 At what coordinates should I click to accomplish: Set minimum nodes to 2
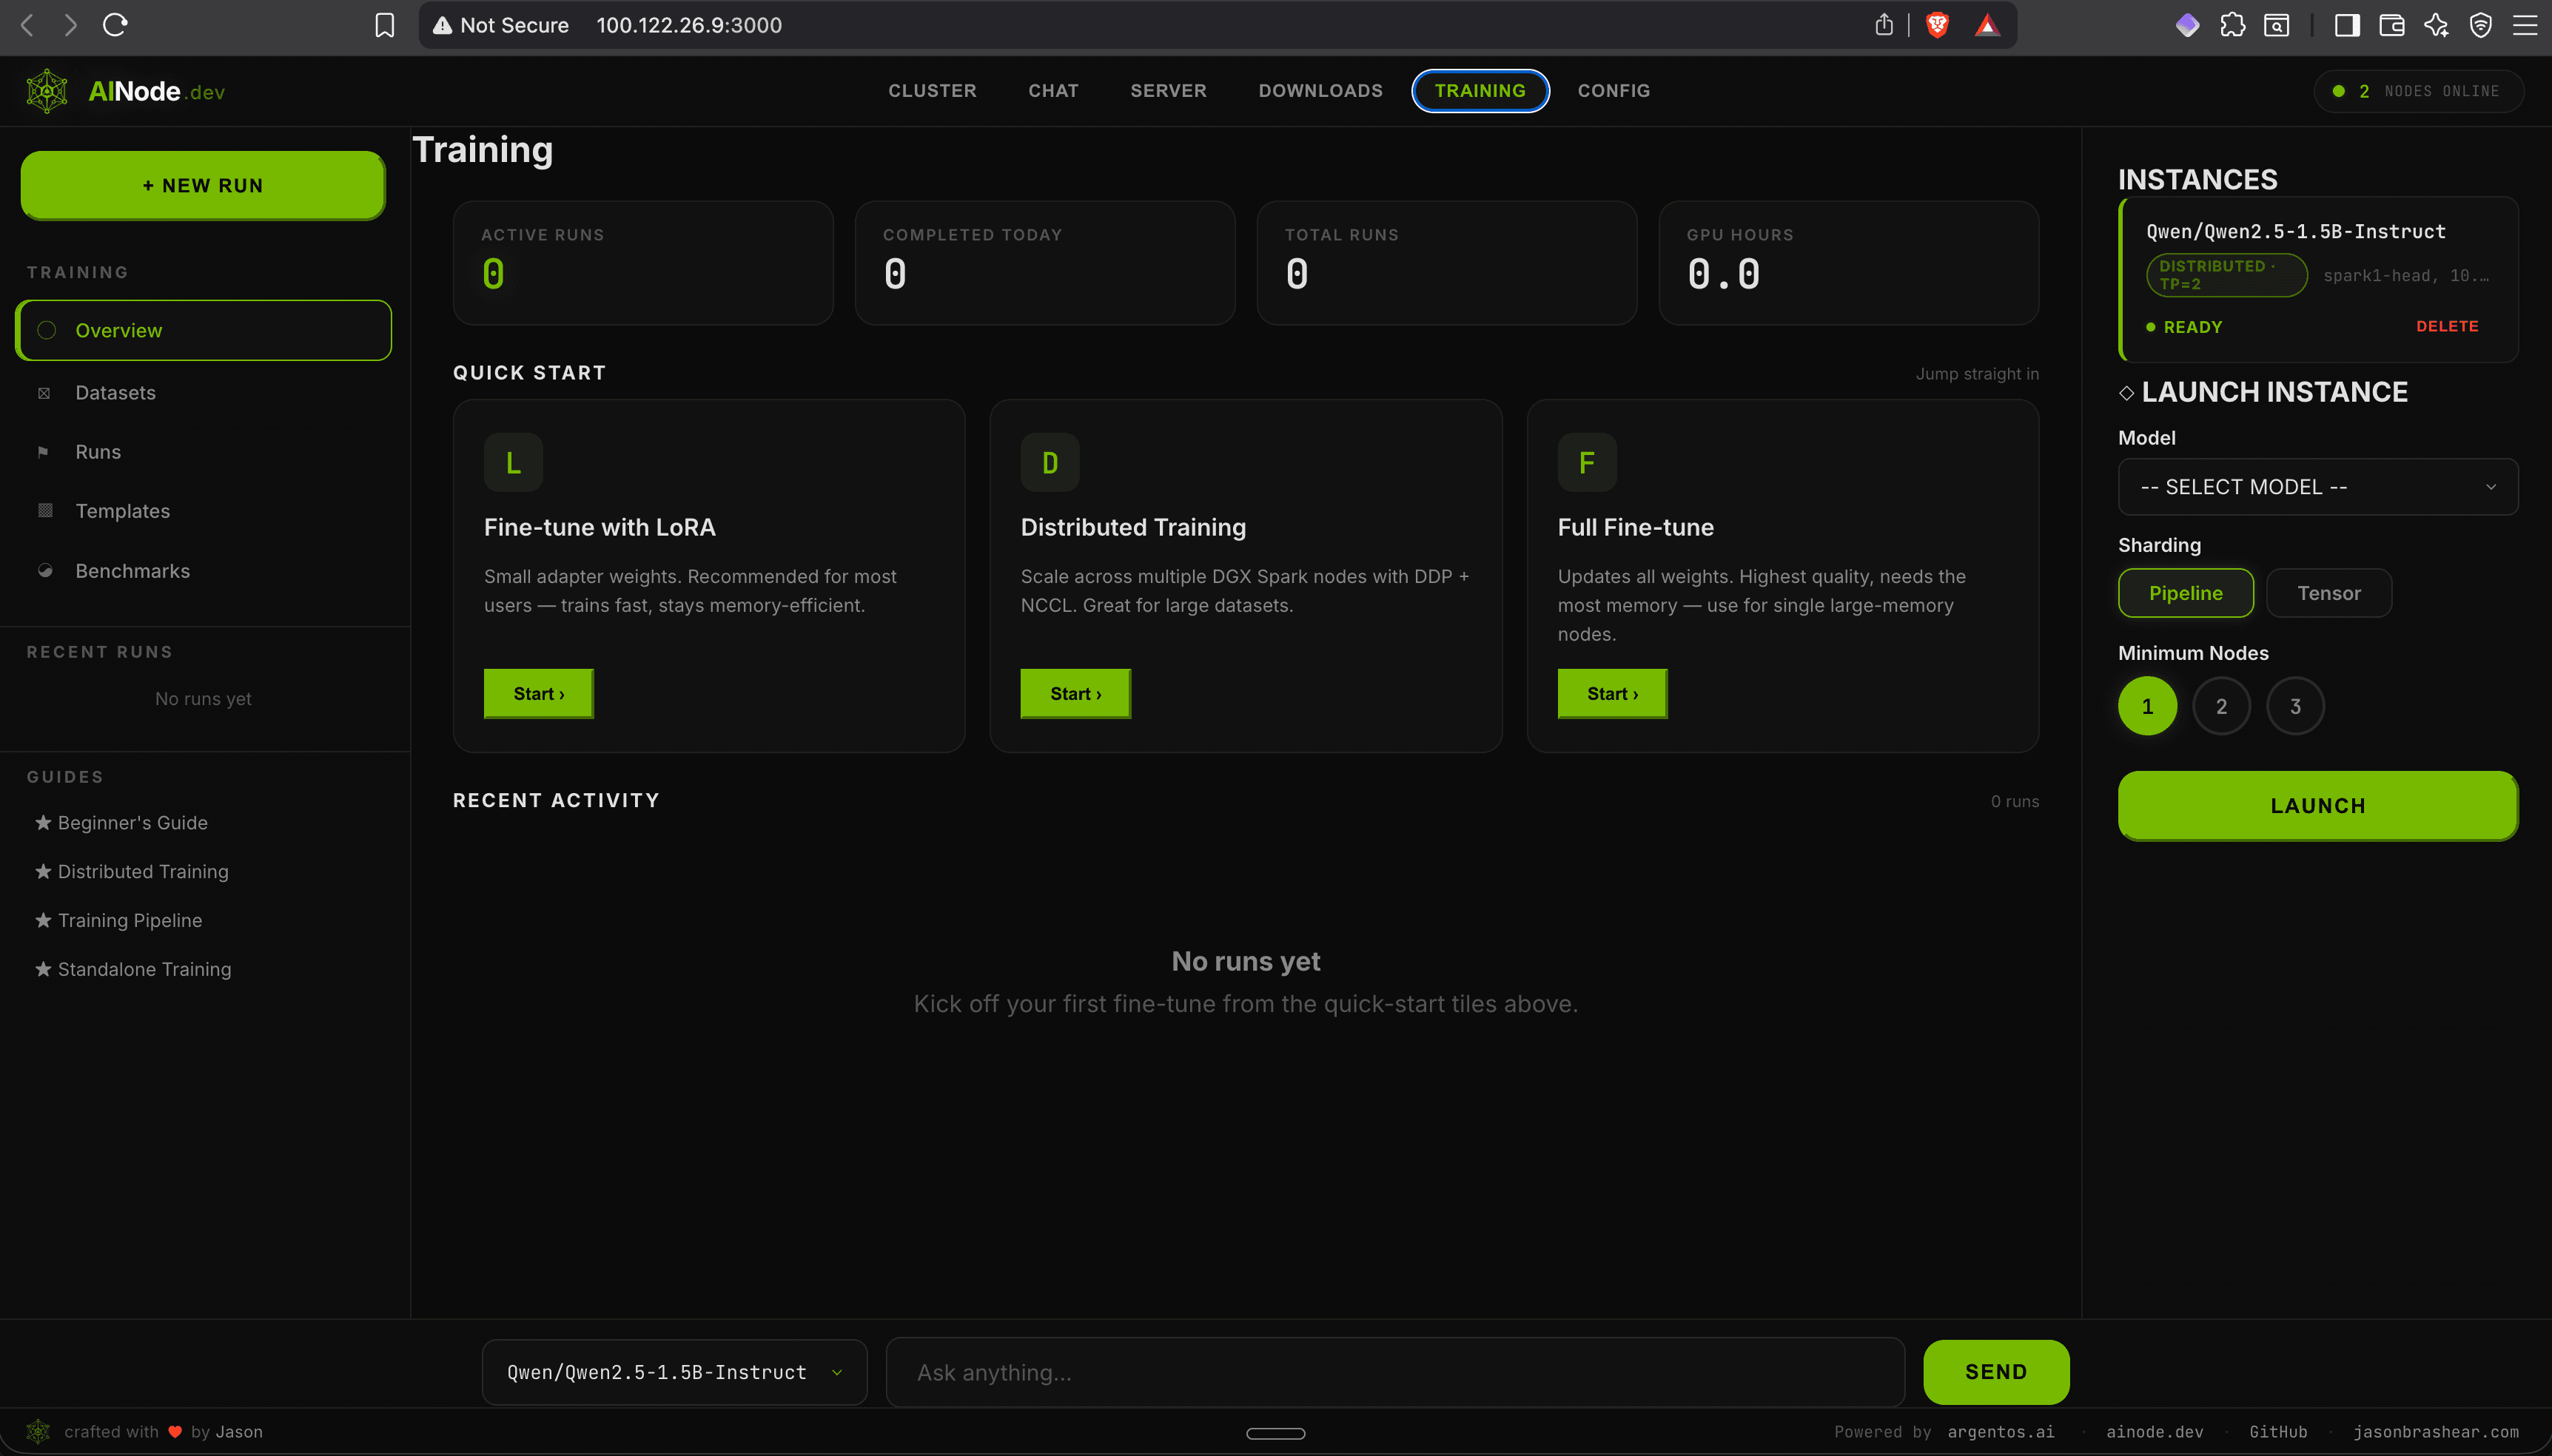click(x=2221, y=706)
